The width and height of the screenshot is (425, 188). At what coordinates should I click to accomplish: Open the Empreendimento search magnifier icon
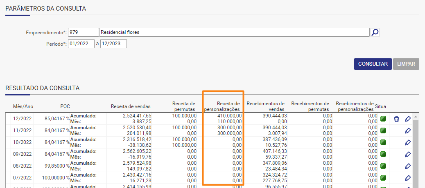375,32
